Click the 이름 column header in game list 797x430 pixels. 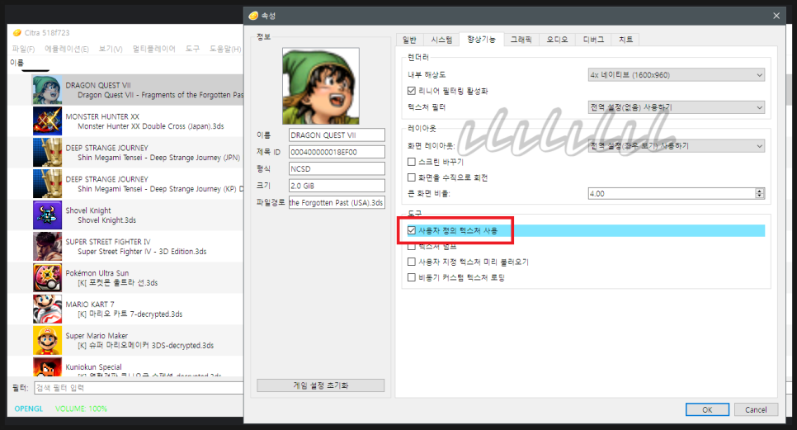[x=17, y=63]
